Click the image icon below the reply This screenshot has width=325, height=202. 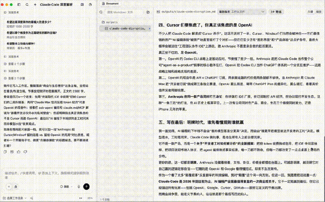[x=12, y=152]
